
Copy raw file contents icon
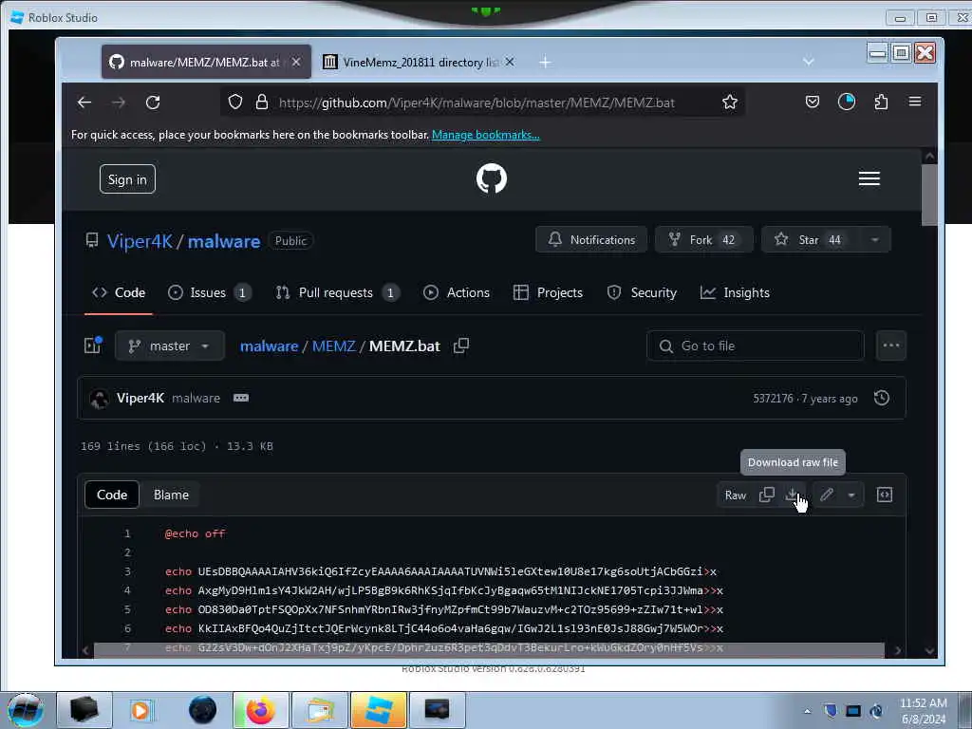[767, 495]
